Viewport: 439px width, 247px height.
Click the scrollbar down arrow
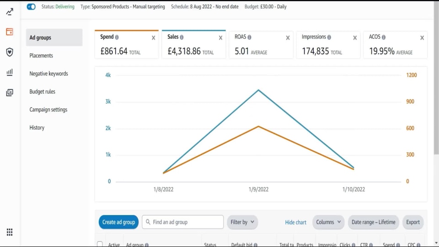pos(436,243)
